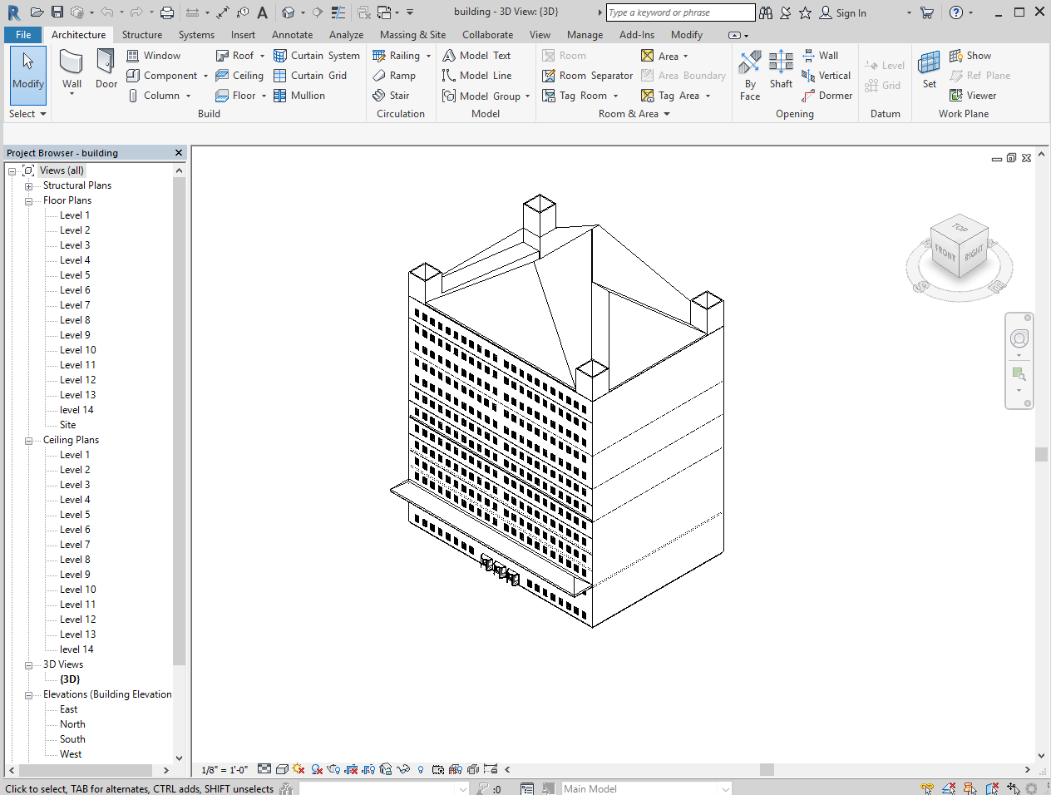Click the Thin Lines icon

338,12
